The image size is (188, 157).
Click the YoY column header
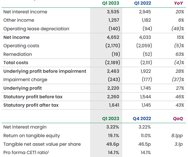[178, 3]
